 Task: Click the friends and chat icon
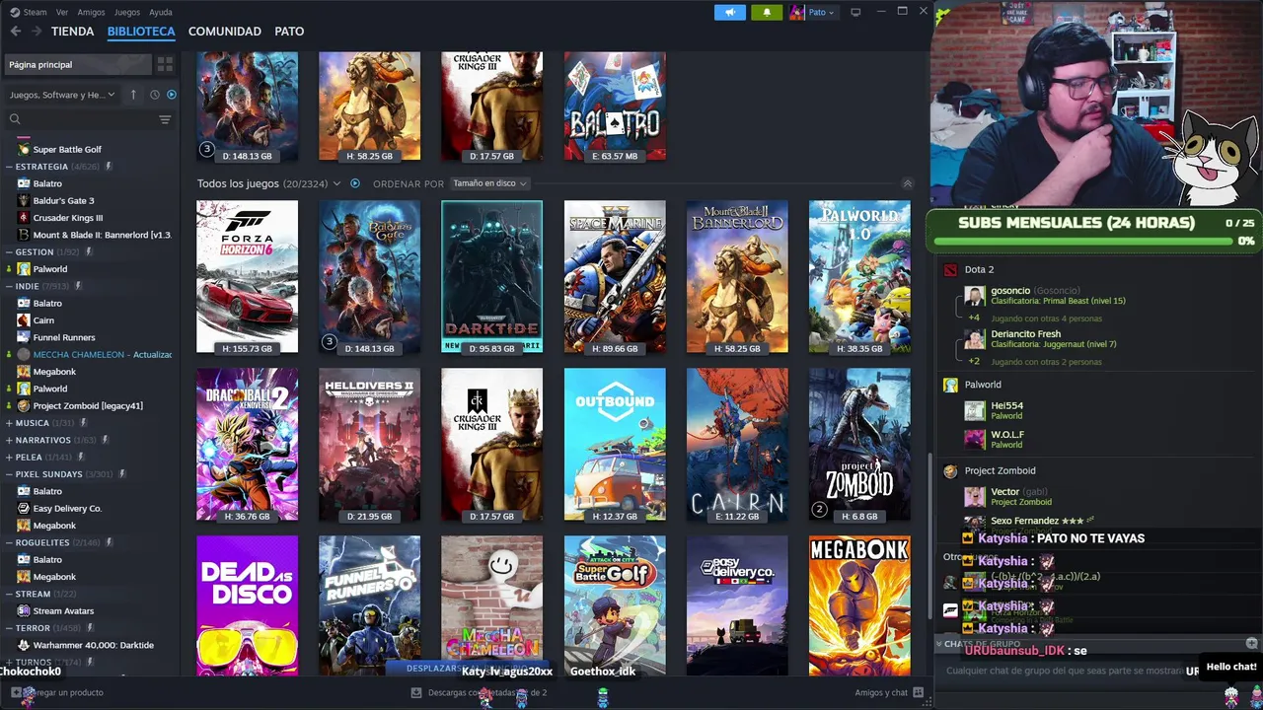click(918, 692)
